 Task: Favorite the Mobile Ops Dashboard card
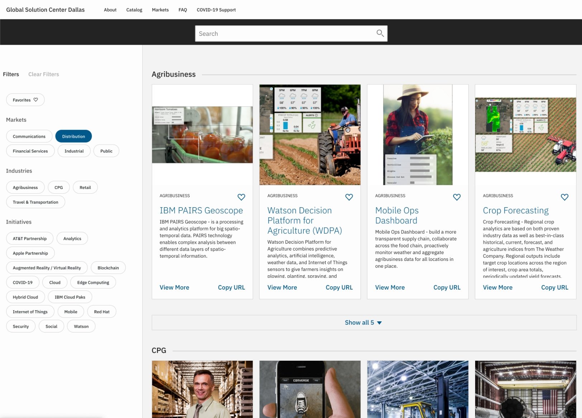pos(457,197)
